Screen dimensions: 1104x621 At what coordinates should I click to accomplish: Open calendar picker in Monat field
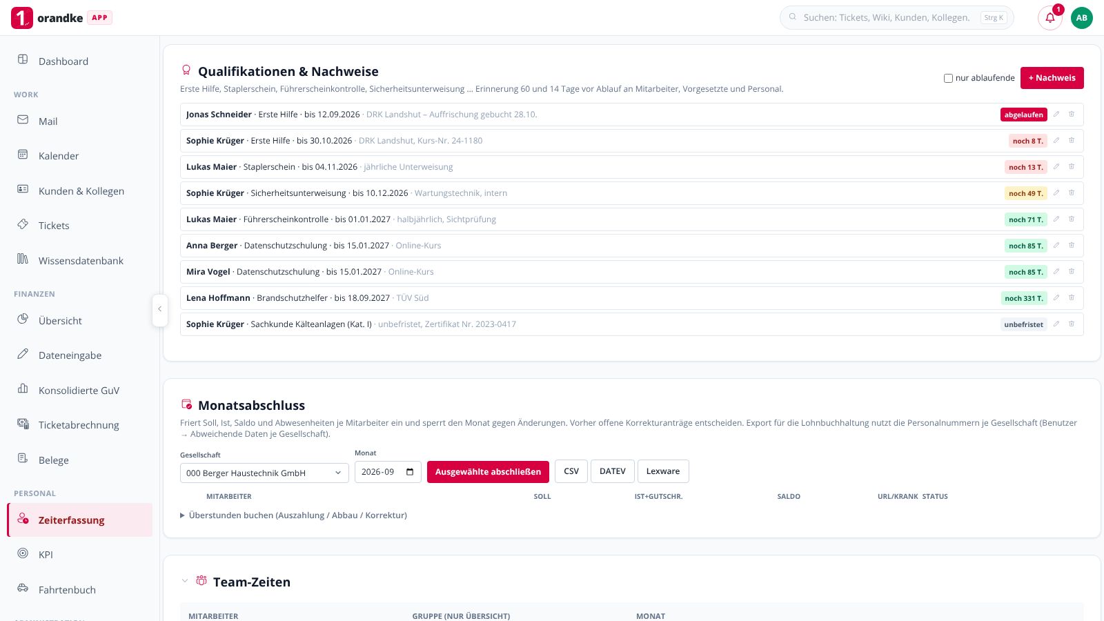(x=410, y=472)
